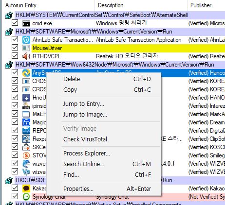Select Search Online... menu item
The width and height of the screenshot is (225, 205).
[104, 164]
